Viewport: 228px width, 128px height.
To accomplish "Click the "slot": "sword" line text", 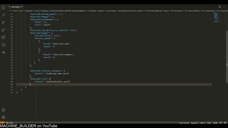I will [x=42, y=25].
